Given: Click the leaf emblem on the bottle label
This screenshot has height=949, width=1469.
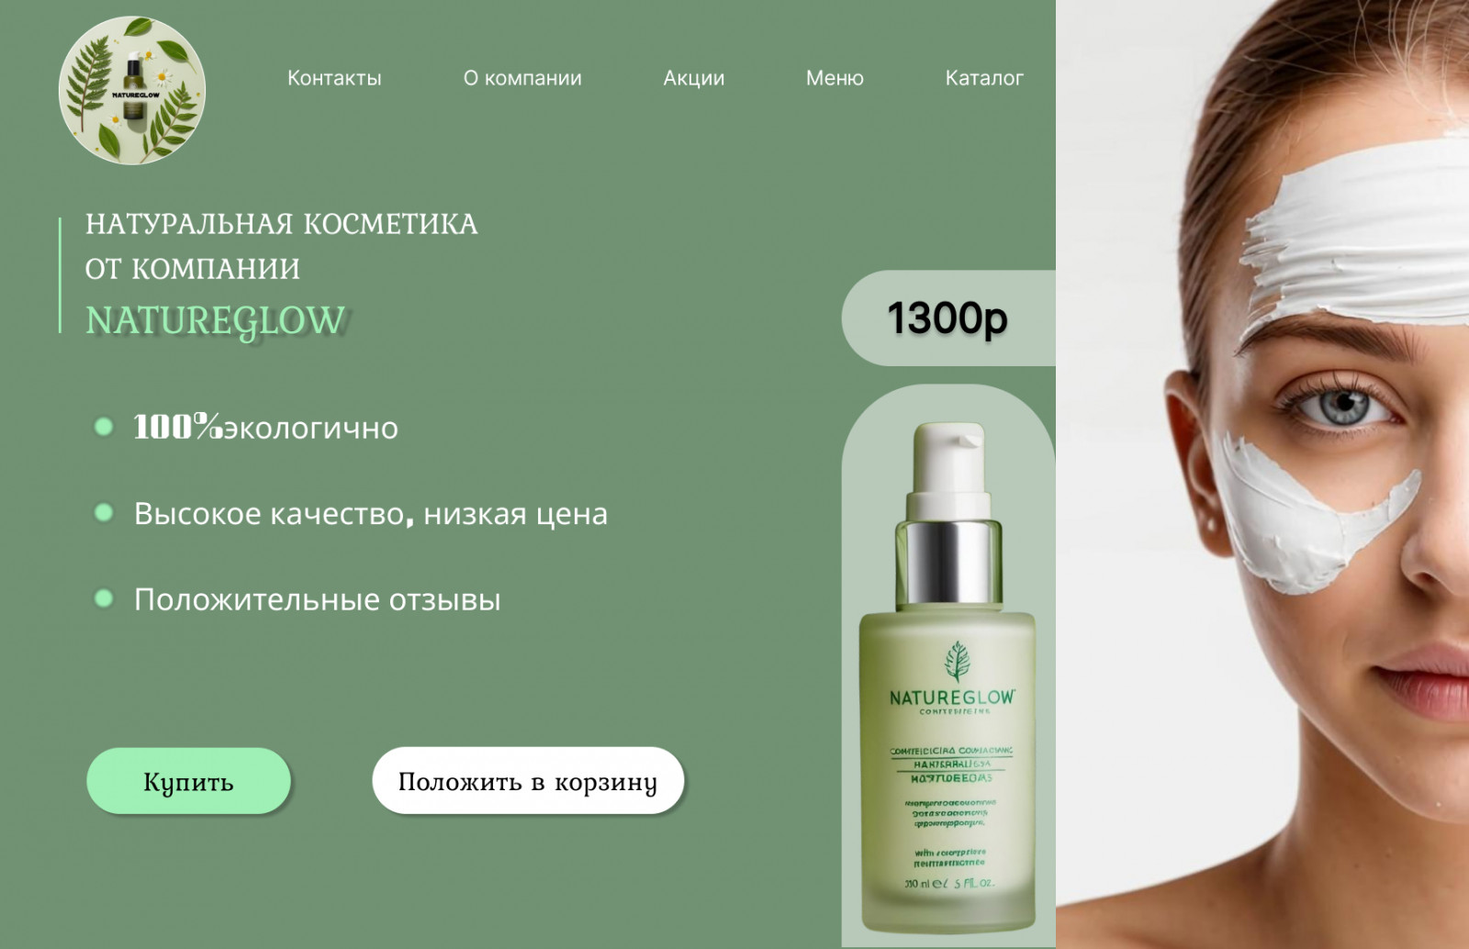Looking at the screenshot, I should [958, 662].
